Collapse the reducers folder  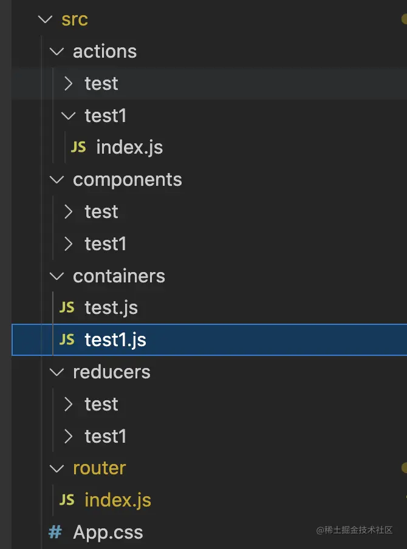click(57, 372)
